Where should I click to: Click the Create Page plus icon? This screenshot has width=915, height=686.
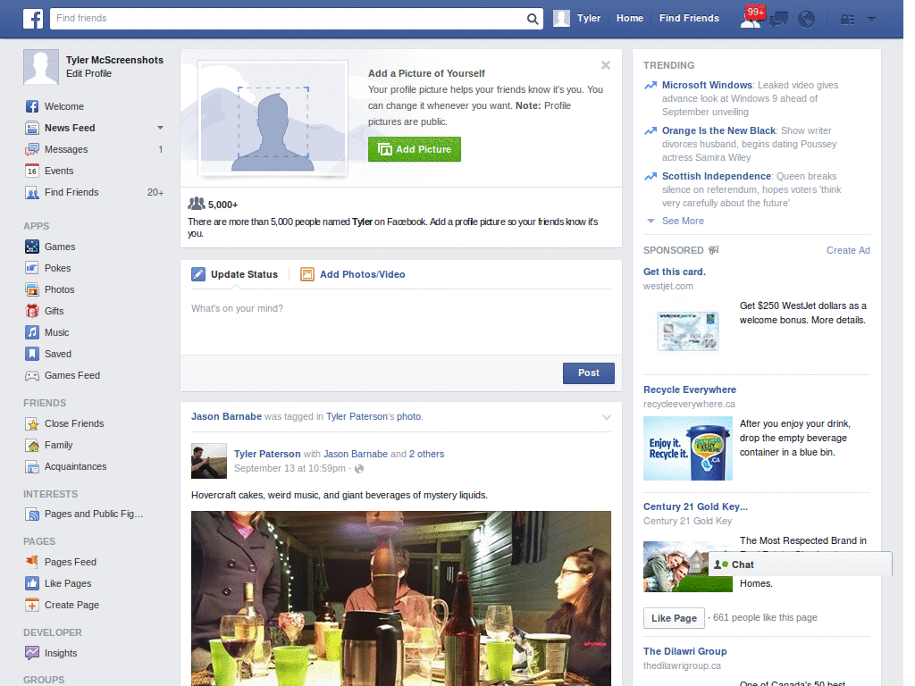[32, 605]
